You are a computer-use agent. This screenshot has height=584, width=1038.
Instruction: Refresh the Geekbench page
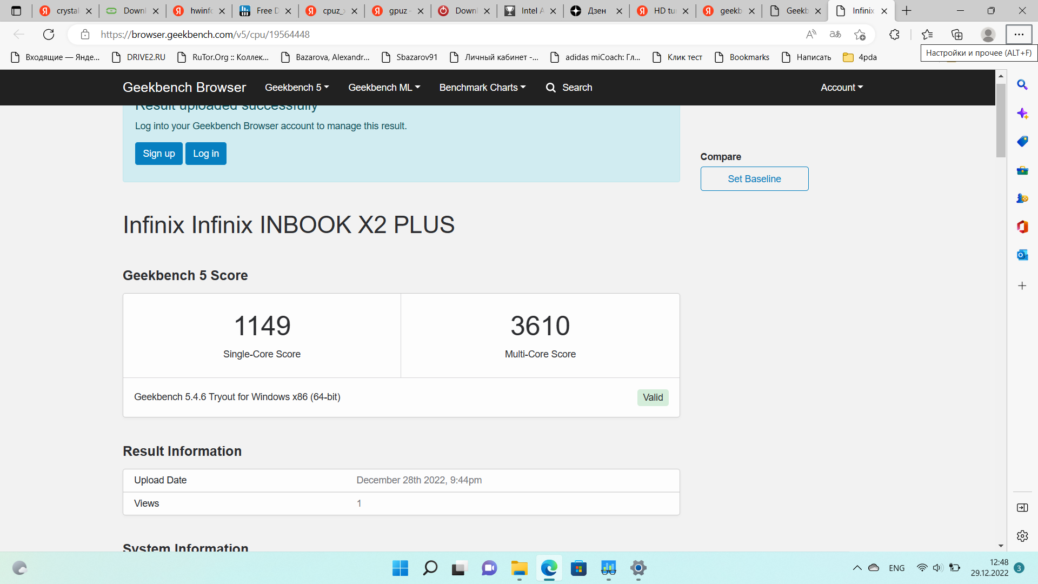click(49, 35)
